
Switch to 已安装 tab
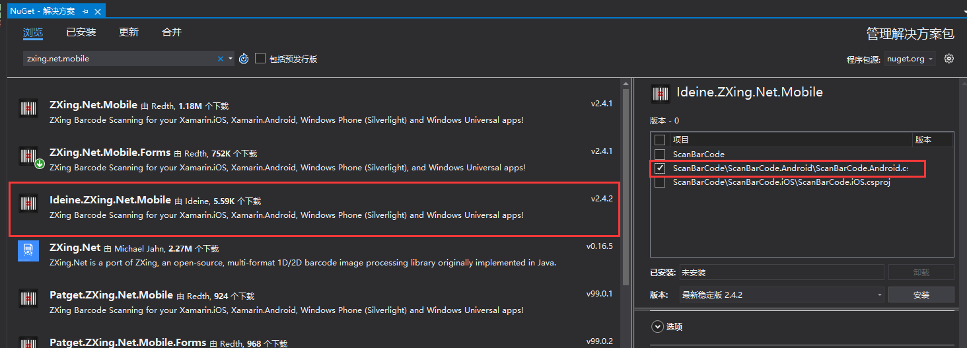[x=81, y=32]
